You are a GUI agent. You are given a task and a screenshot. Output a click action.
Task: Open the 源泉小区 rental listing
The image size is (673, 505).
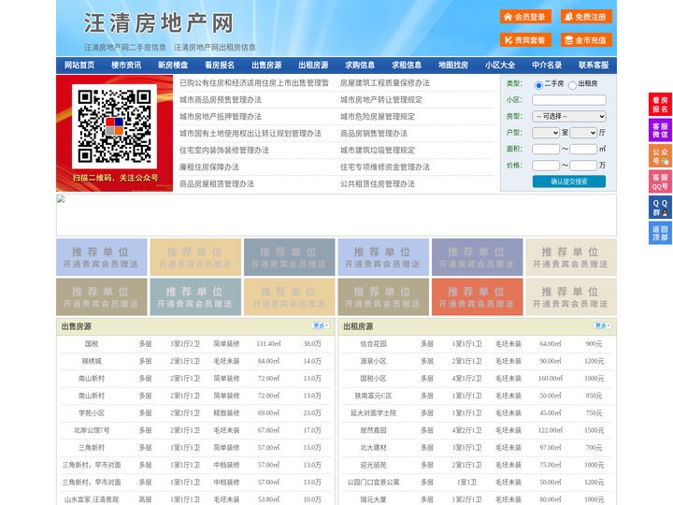(x=373, y=361)
